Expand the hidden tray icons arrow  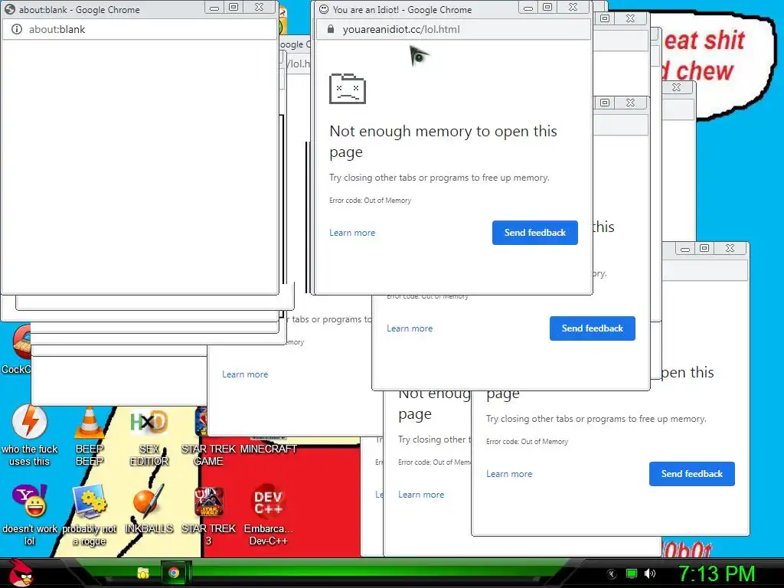coord(612,573)
